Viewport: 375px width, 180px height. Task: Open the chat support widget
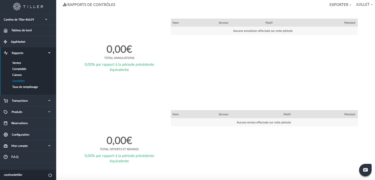[x=365, y=170]
